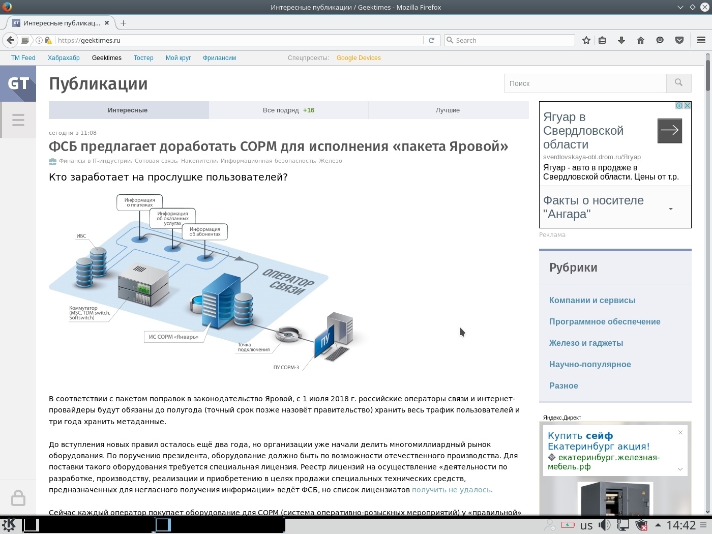Image resolution: width=712 pixels, height=534 pixels.
Task: Click the GT logo in the page sidebar
Action: coord(18,84)
